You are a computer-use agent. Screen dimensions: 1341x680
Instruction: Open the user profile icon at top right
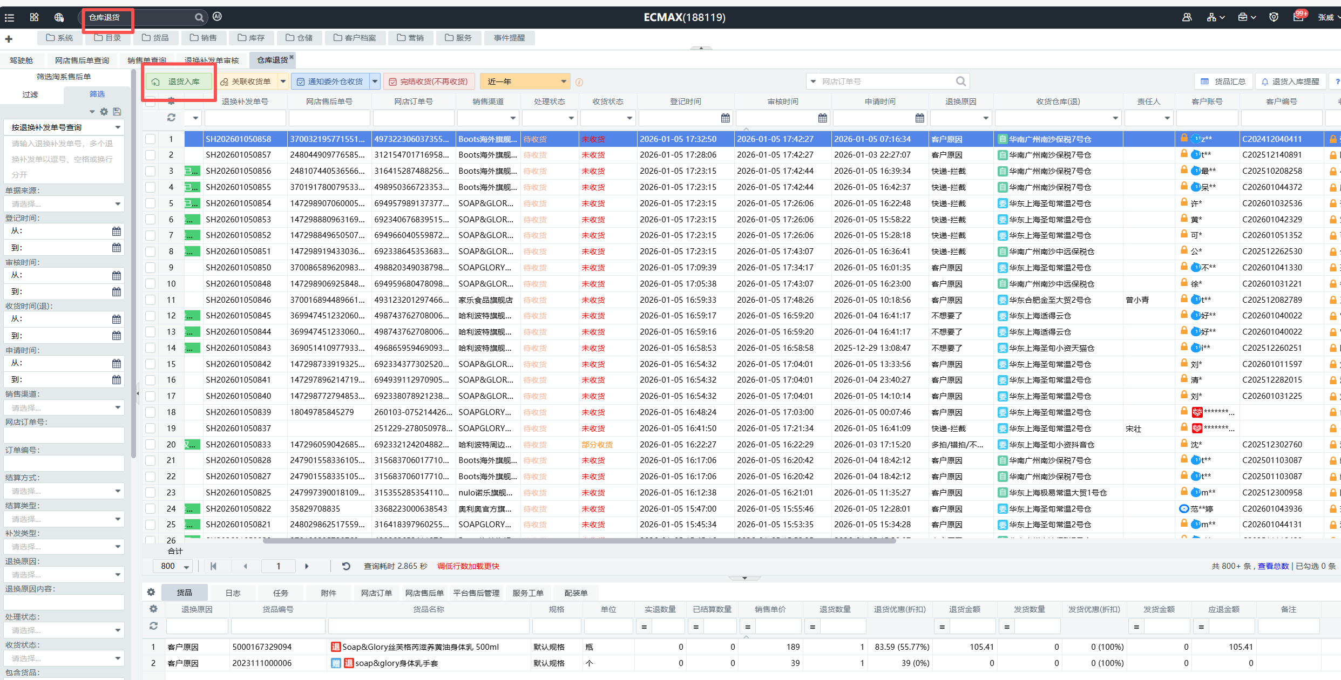pos(1187,17)
